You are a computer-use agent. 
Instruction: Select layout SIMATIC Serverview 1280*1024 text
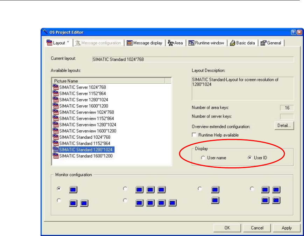(88, 125)
